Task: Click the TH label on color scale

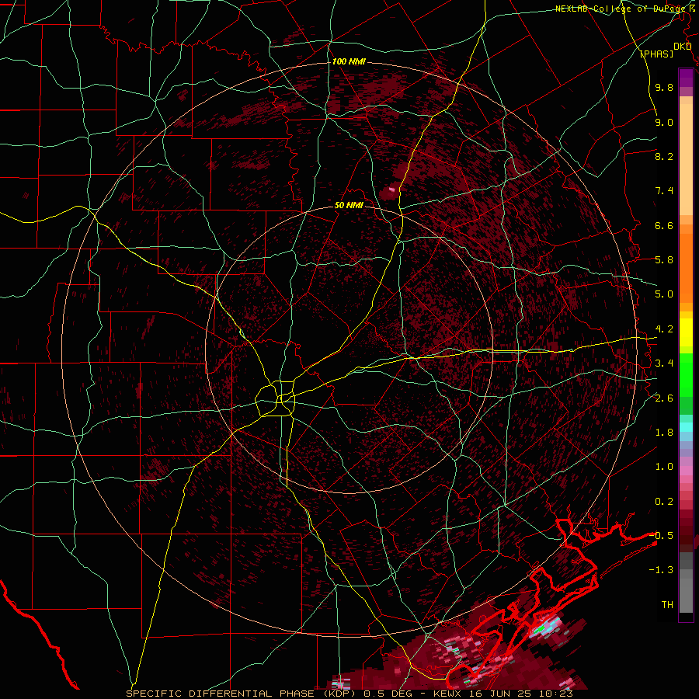Action: [x=667, y=604]
